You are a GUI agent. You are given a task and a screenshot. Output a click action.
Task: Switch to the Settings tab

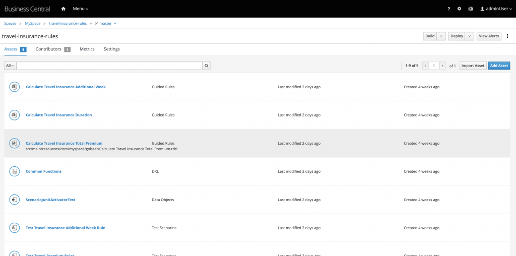pyautogui.click(x=111, y=49)
